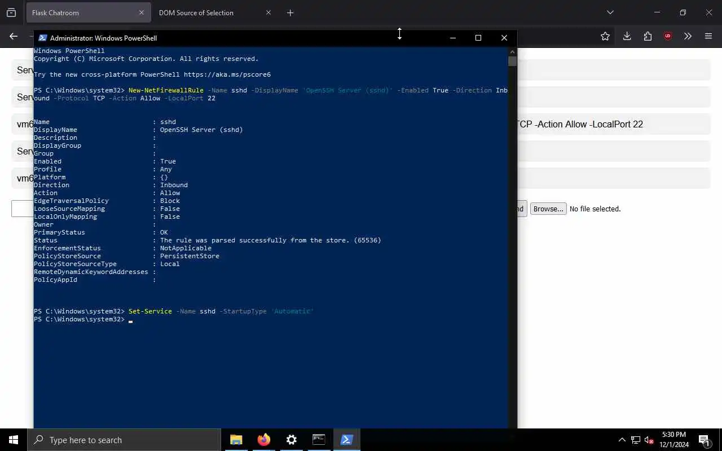Click the NotApplicable enforcement status value
The width and height of the screenshot is (722, 451).
click(x=186, y=248)
